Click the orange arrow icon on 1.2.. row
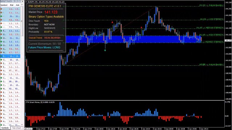This screenshot has height=130, width=232. [x=1, y=67]
